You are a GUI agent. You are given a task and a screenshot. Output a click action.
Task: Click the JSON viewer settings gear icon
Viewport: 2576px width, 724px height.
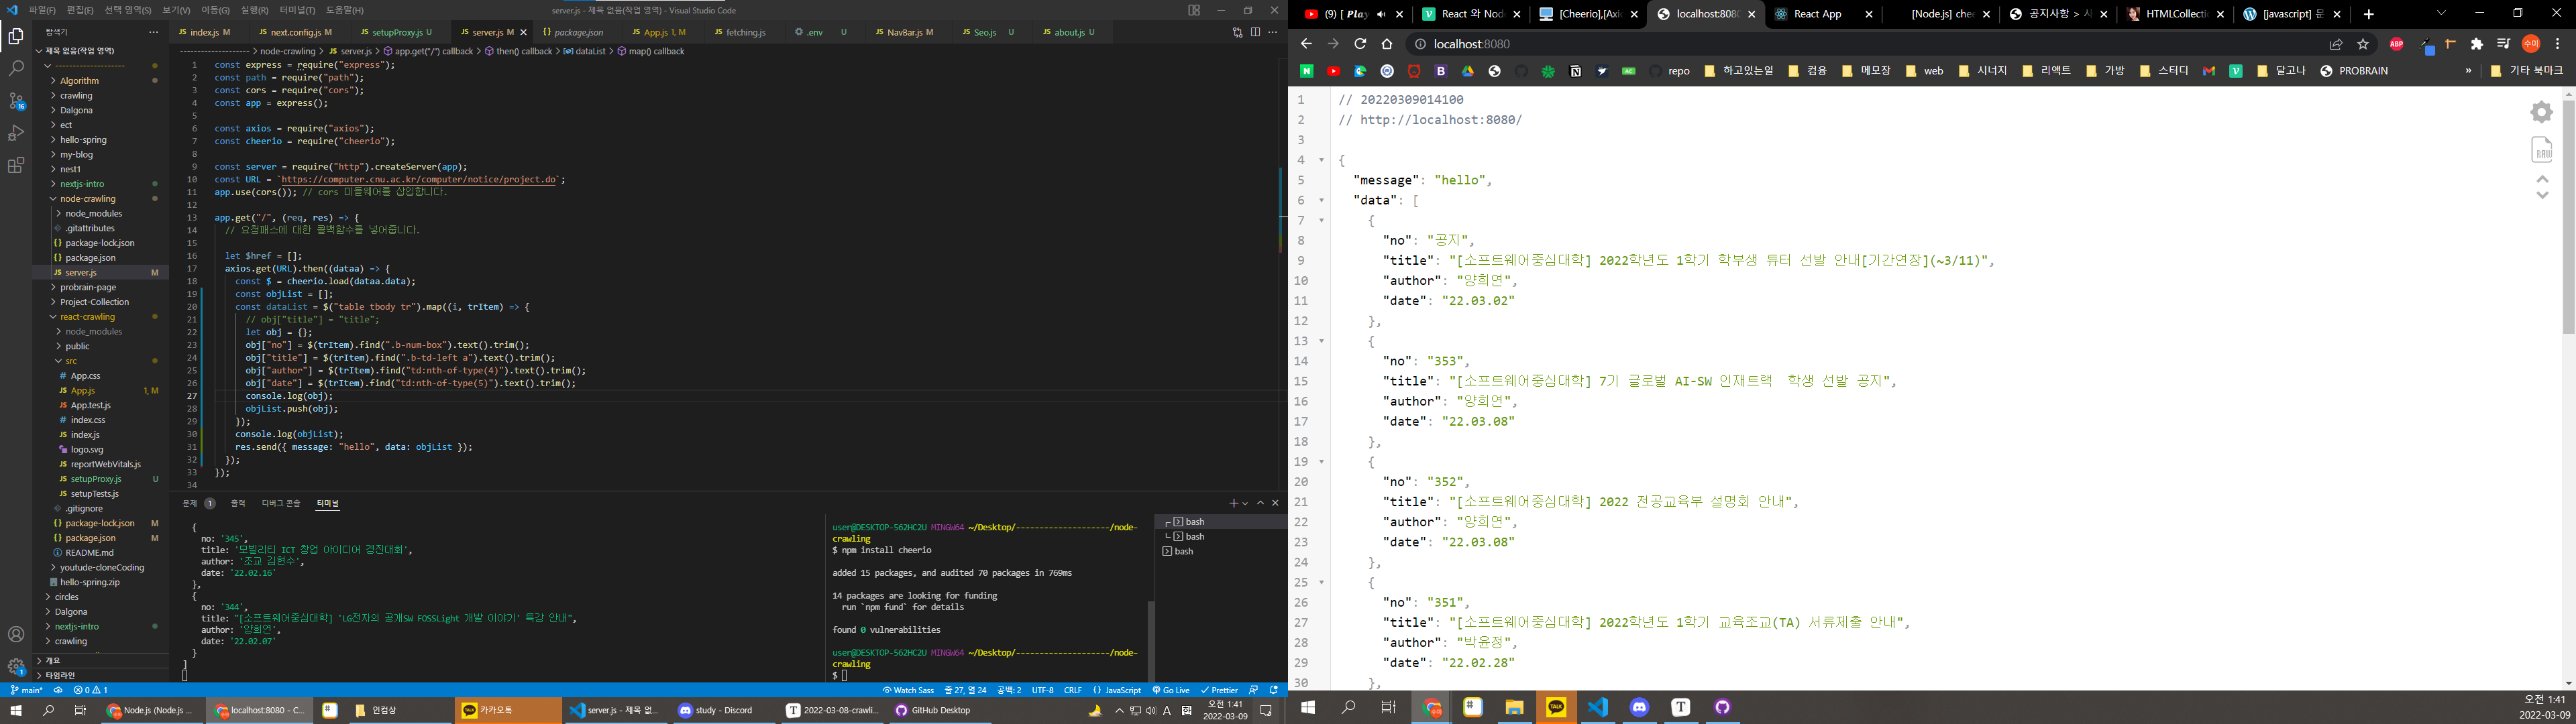[2541, 112]
